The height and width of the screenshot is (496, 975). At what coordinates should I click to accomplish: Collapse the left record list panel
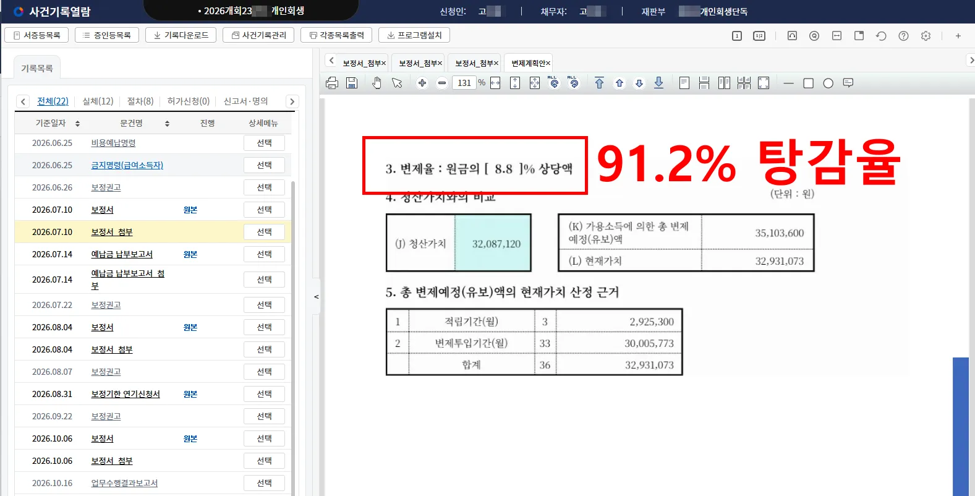click(x=316, y=297)
